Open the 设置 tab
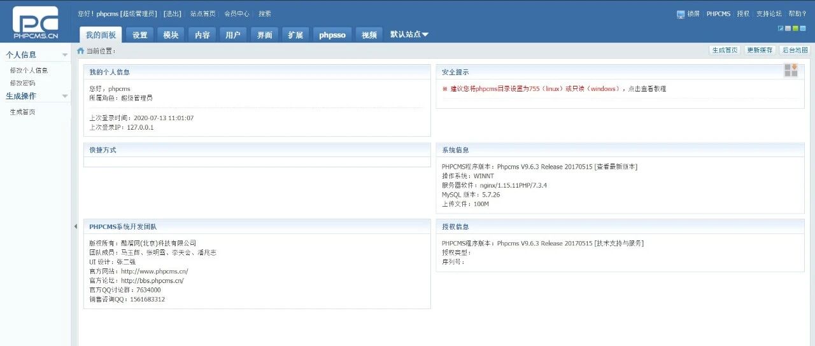The image size is (815, 346). 140,35
